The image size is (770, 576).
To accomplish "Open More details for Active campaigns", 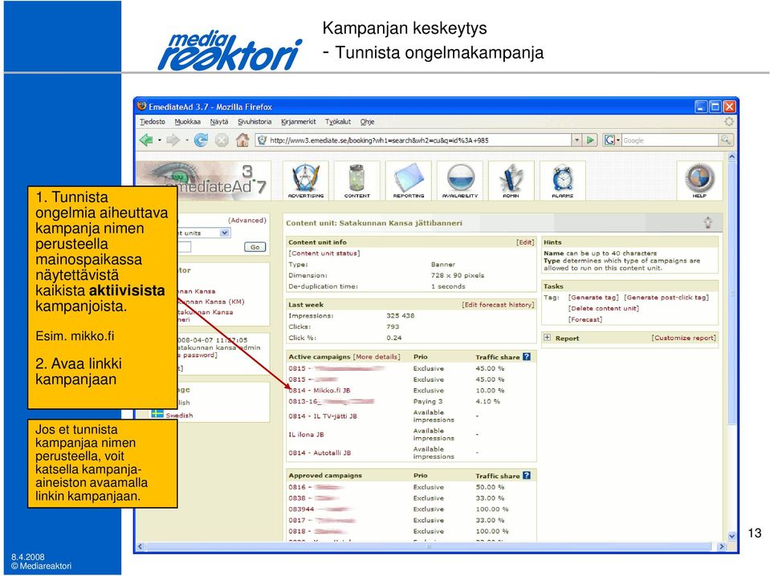I will pyautogui.click(x=377, y=357).
